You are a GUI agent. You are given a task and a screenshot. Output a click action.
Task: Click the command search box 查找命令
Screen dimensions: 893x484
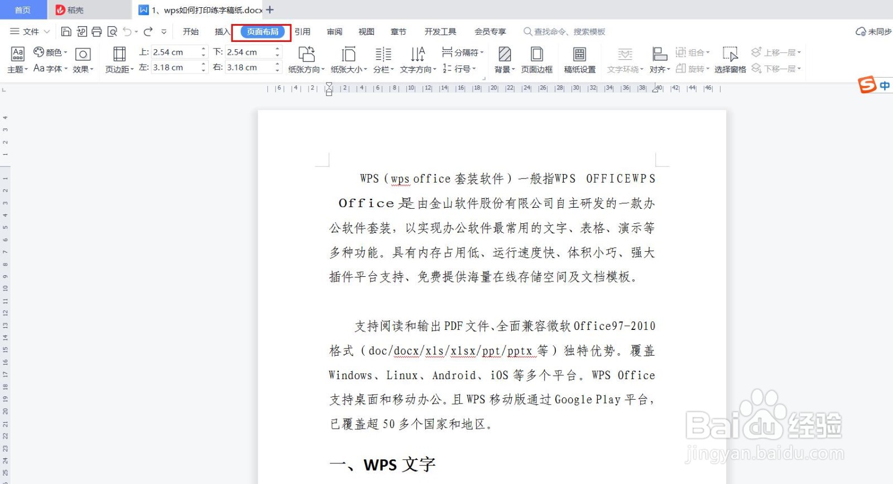tap(565, 32)
